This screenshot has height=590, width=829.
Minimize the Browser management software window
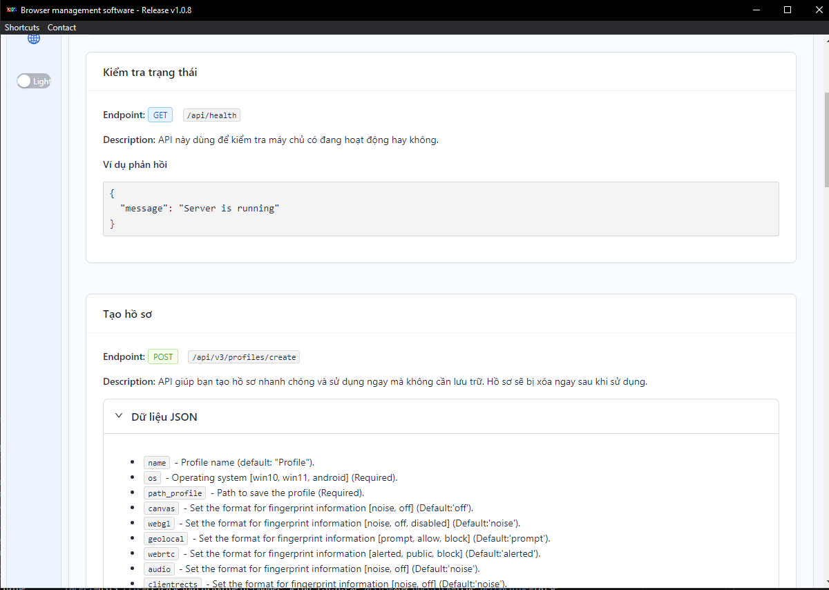(x=756, y=10)
